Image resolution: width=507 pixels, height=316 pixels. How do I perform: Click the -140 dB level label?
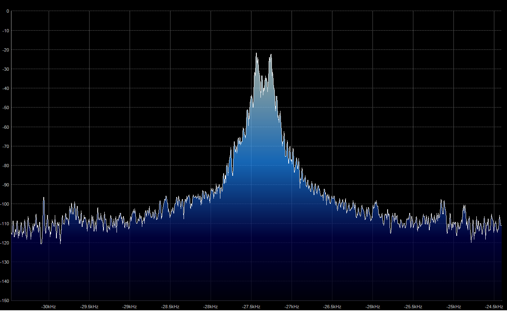pos(5,281)
